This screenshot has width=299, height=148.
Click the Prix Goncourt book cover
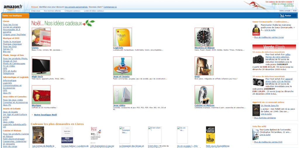pyautogui.click(x=67, y=135)
